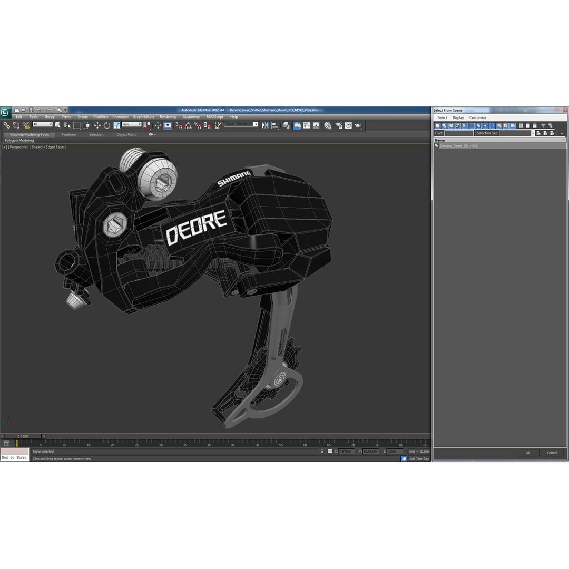Open the Display menu in Select From Scene
This screenshot has width=569, height=569.
(x=458, y=118)
